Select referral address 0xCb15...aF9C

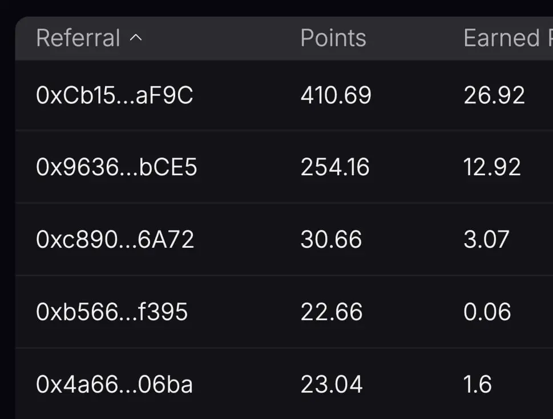pos(115,95)
